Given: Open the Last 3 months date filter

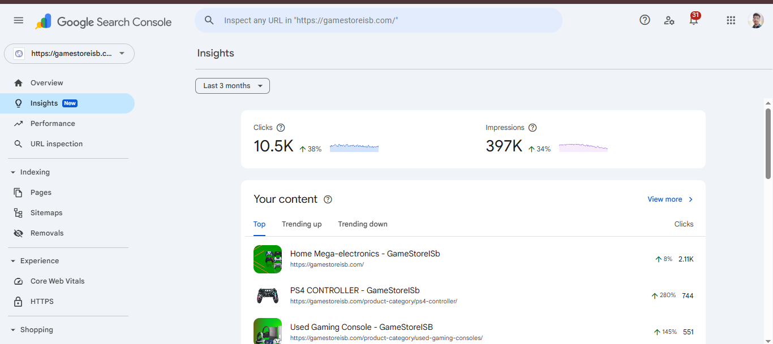Looking at the screenshot, I should (x=233, y=86).
